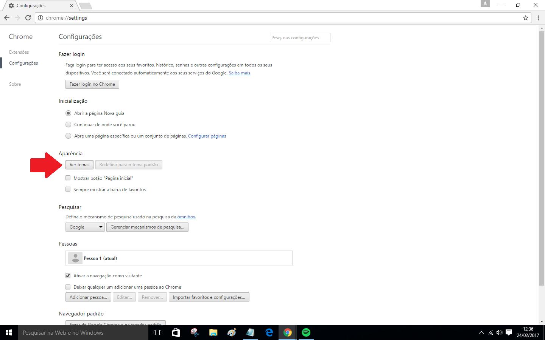
Task: Open Chrome's three-dot menu
Action: tap(538, 18)
